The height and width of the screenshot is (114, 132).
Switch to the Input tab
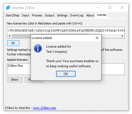25,15
